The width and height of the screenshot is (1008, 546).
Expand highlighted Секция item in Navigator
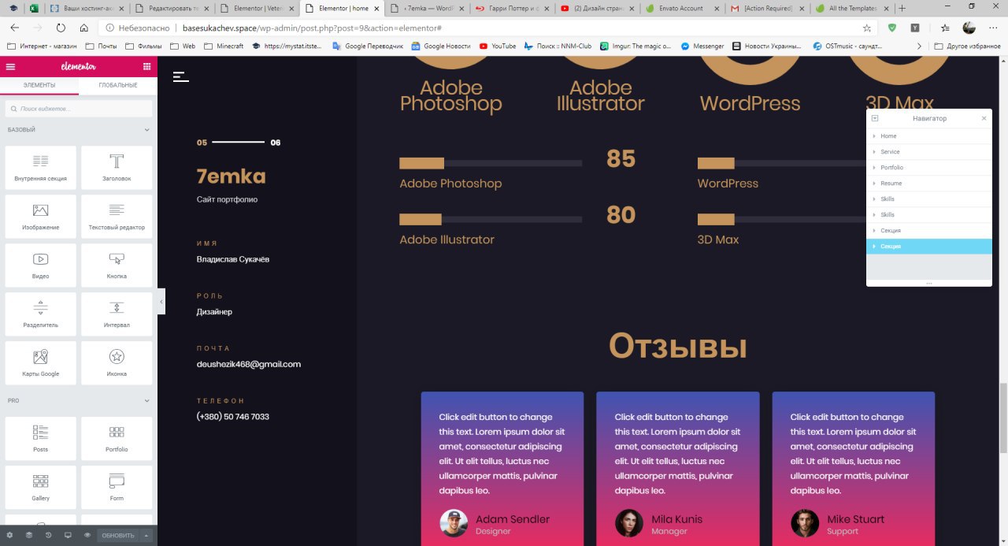(x=874, y=247)
